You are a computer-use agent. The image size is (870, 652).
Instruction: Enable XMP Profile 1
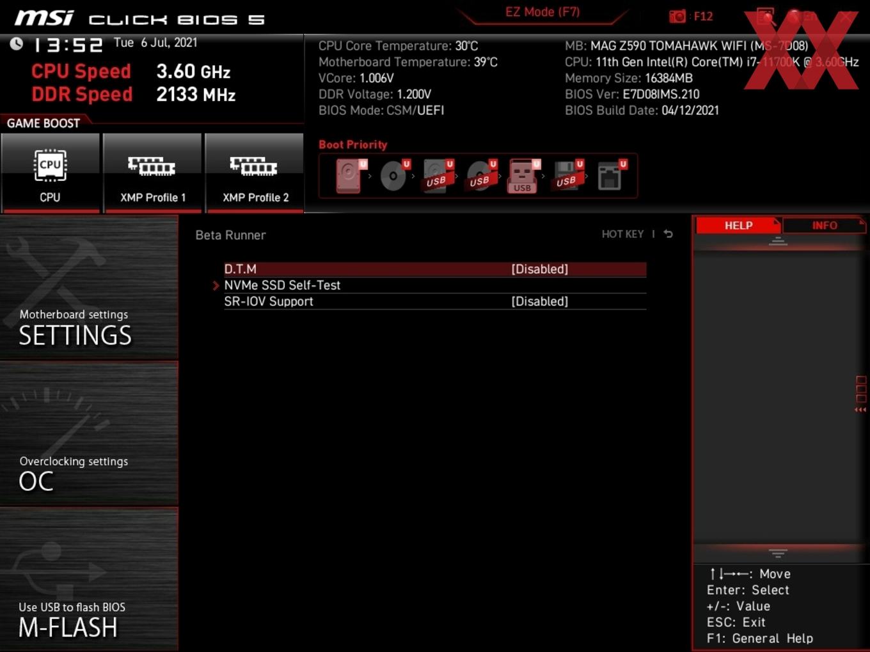[x=152, y=173]
